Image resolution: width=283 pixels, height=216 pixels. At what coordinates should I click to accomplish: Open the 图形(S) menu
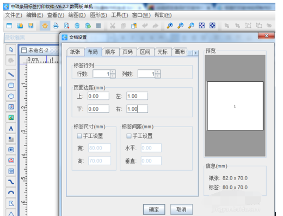tap(99, 15)
